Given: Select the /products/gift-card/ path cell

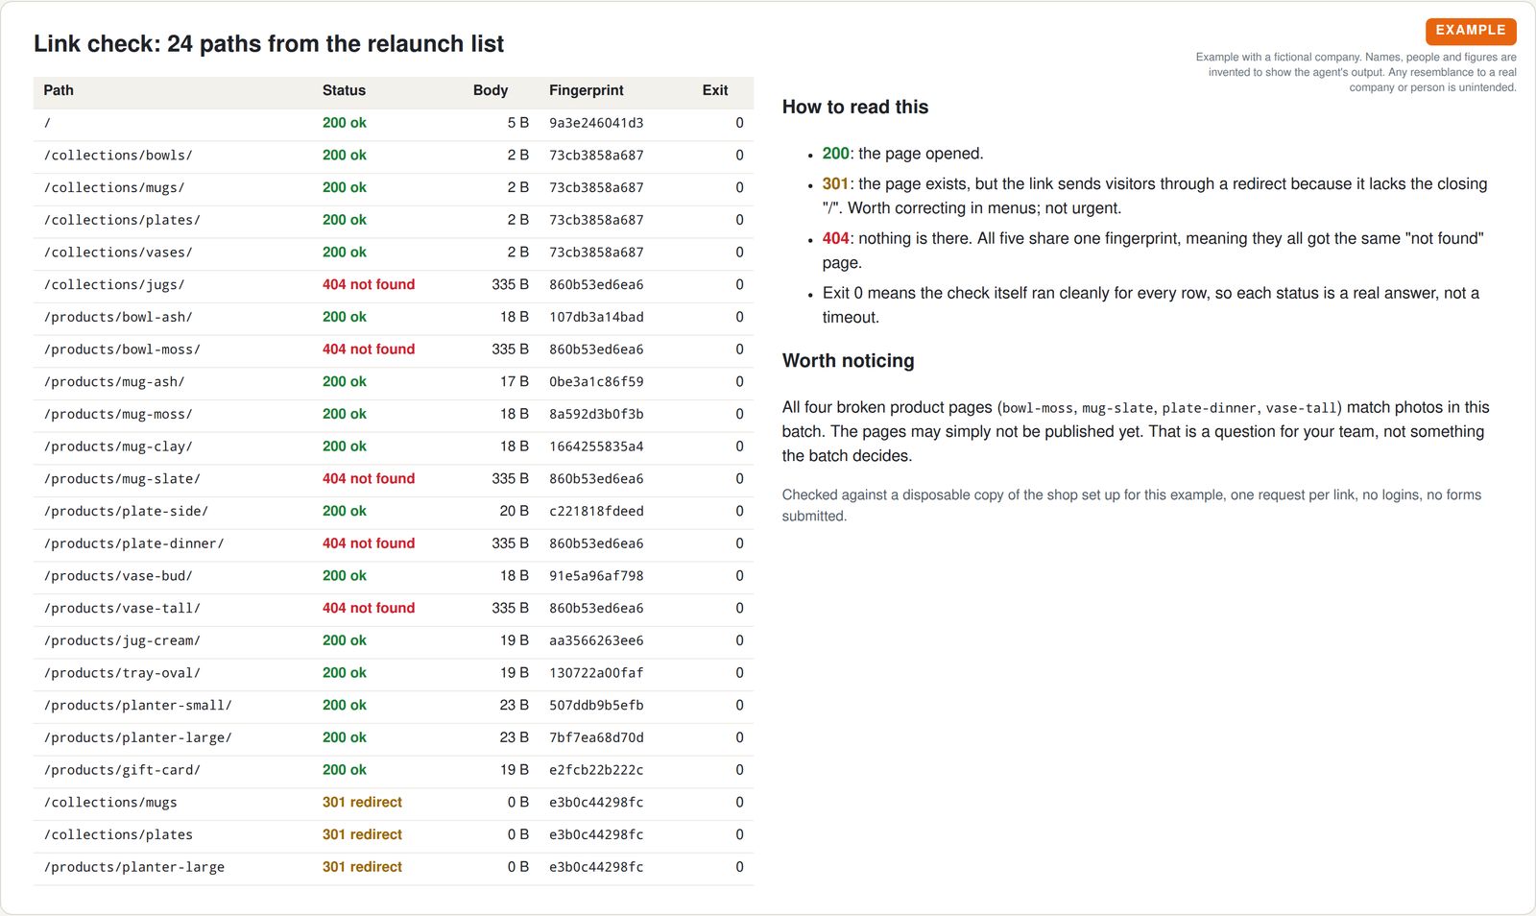Looking at the screenshot, I should pyautogui.click(x=122, y=770).
